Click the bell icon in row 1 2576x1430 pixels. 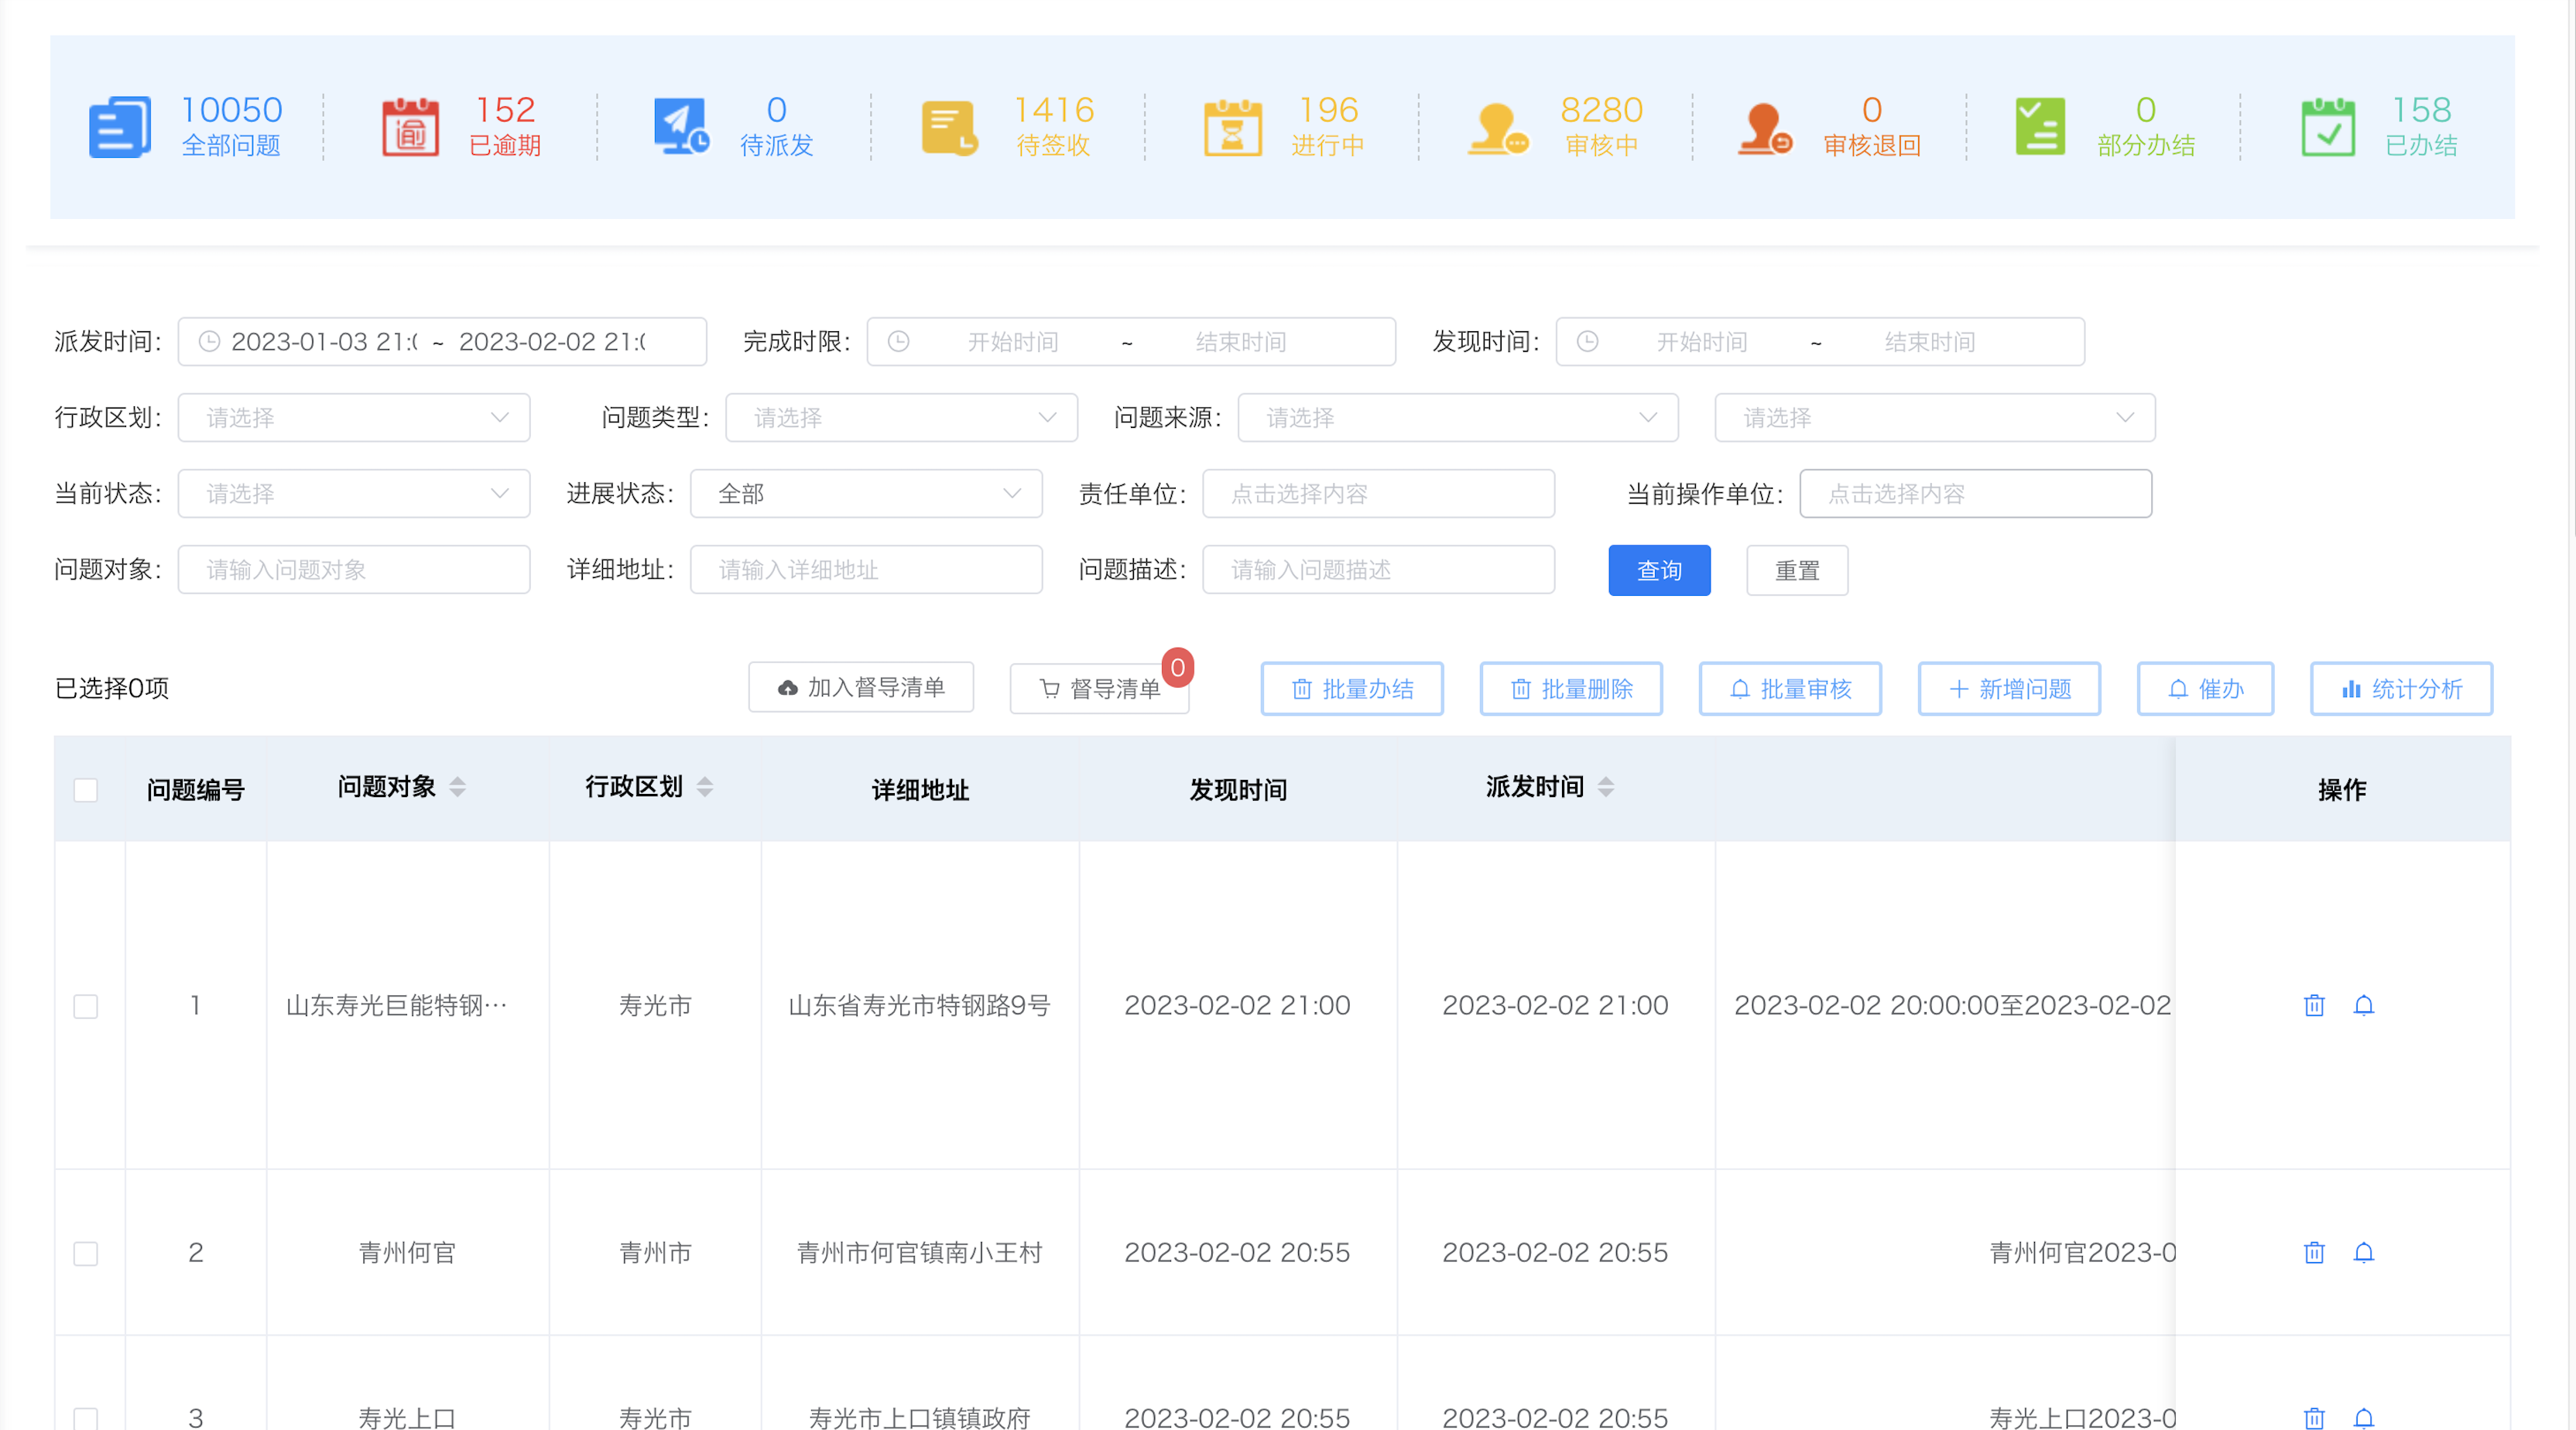2363,1005
